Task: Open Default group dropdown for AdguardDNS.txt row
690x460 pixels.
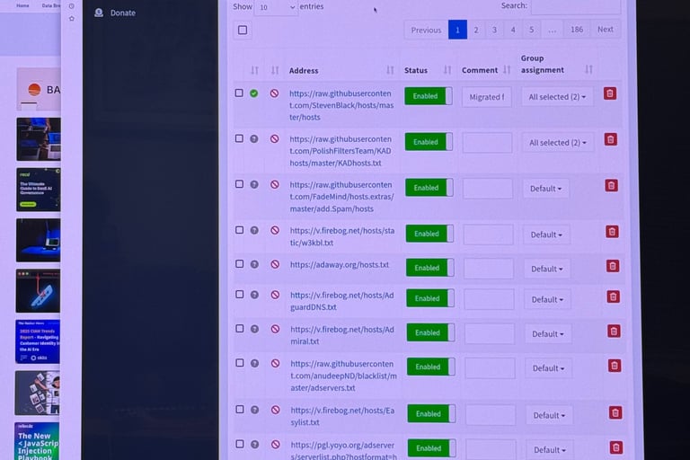Action: (x=547, y=299)
